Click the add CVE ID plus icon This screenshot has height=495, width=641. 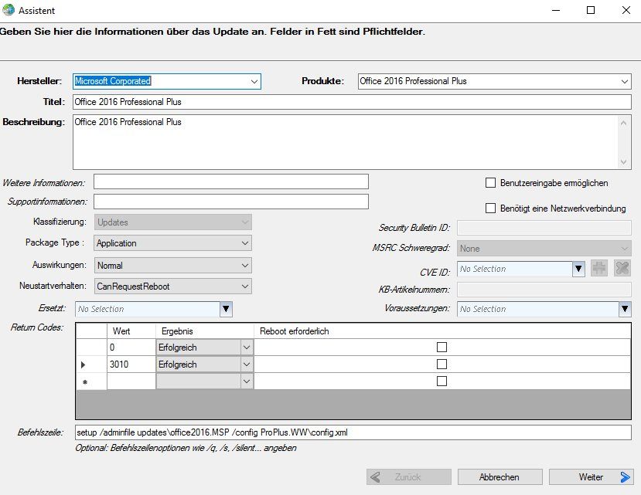click(599, 268)
